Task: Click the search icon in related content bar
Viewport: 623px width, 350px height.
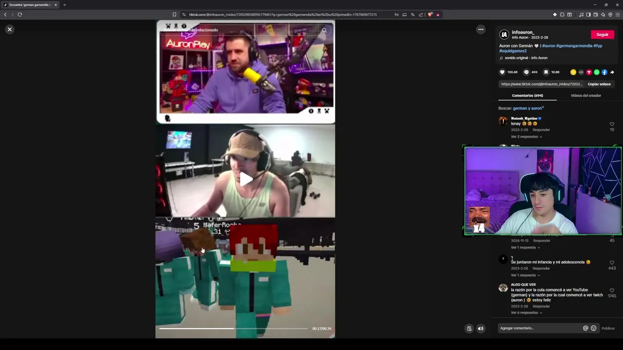Action: (x=324, y=30)
